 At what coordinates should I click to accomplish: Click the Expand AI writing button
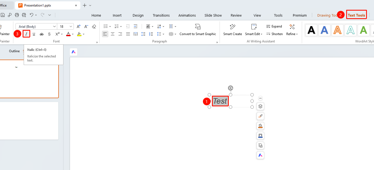coord(274,26)
